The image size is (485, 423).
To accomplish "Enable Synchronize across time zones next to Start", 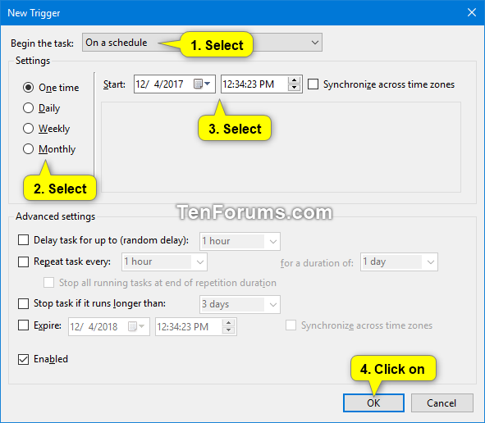I will click(313, 84).
